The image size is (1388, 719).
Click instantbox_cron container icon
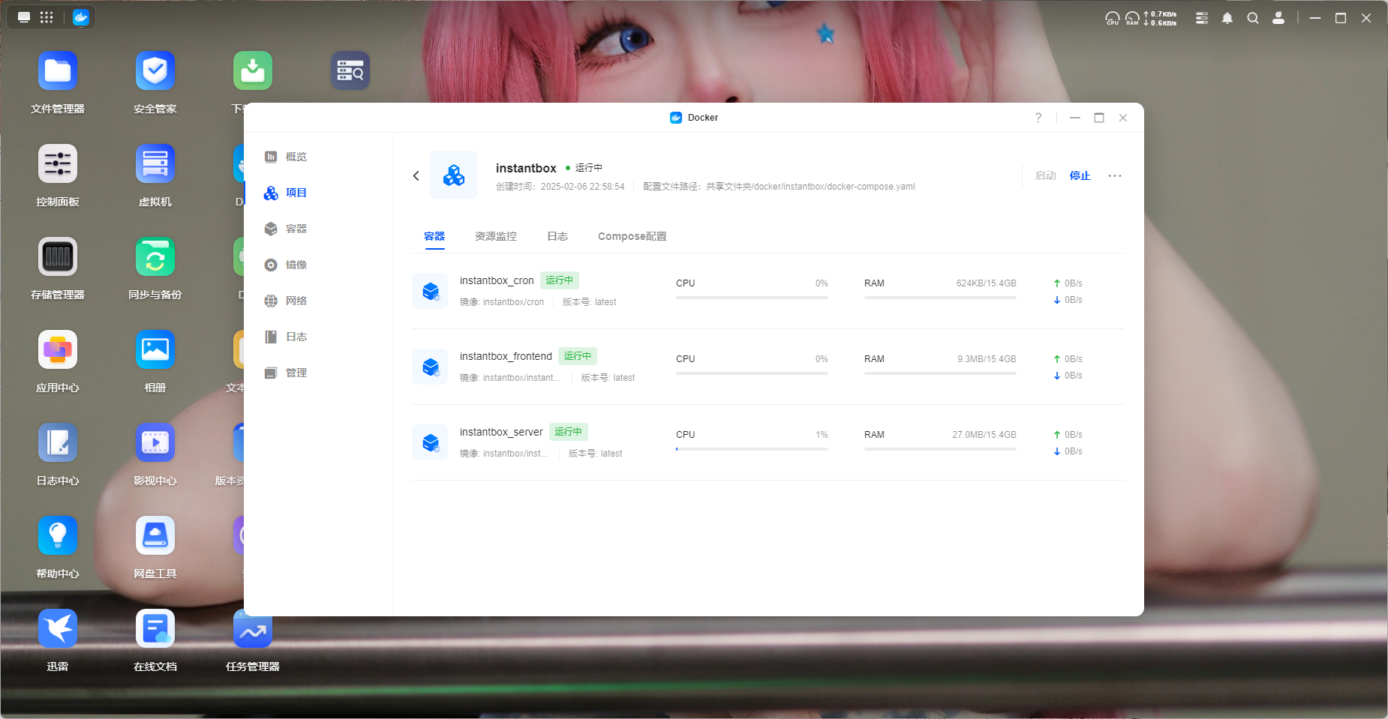pos(430,291)
